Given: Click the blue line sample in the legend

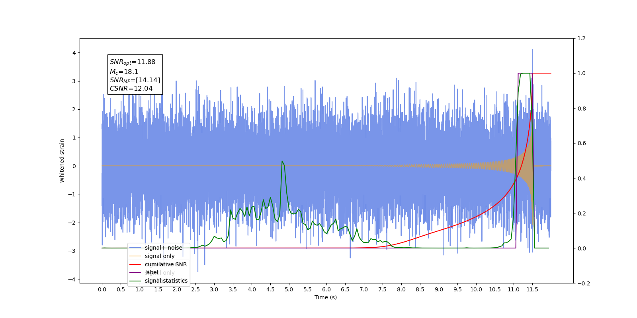Looking at the screenshot, I should click(x=135, y=248).
